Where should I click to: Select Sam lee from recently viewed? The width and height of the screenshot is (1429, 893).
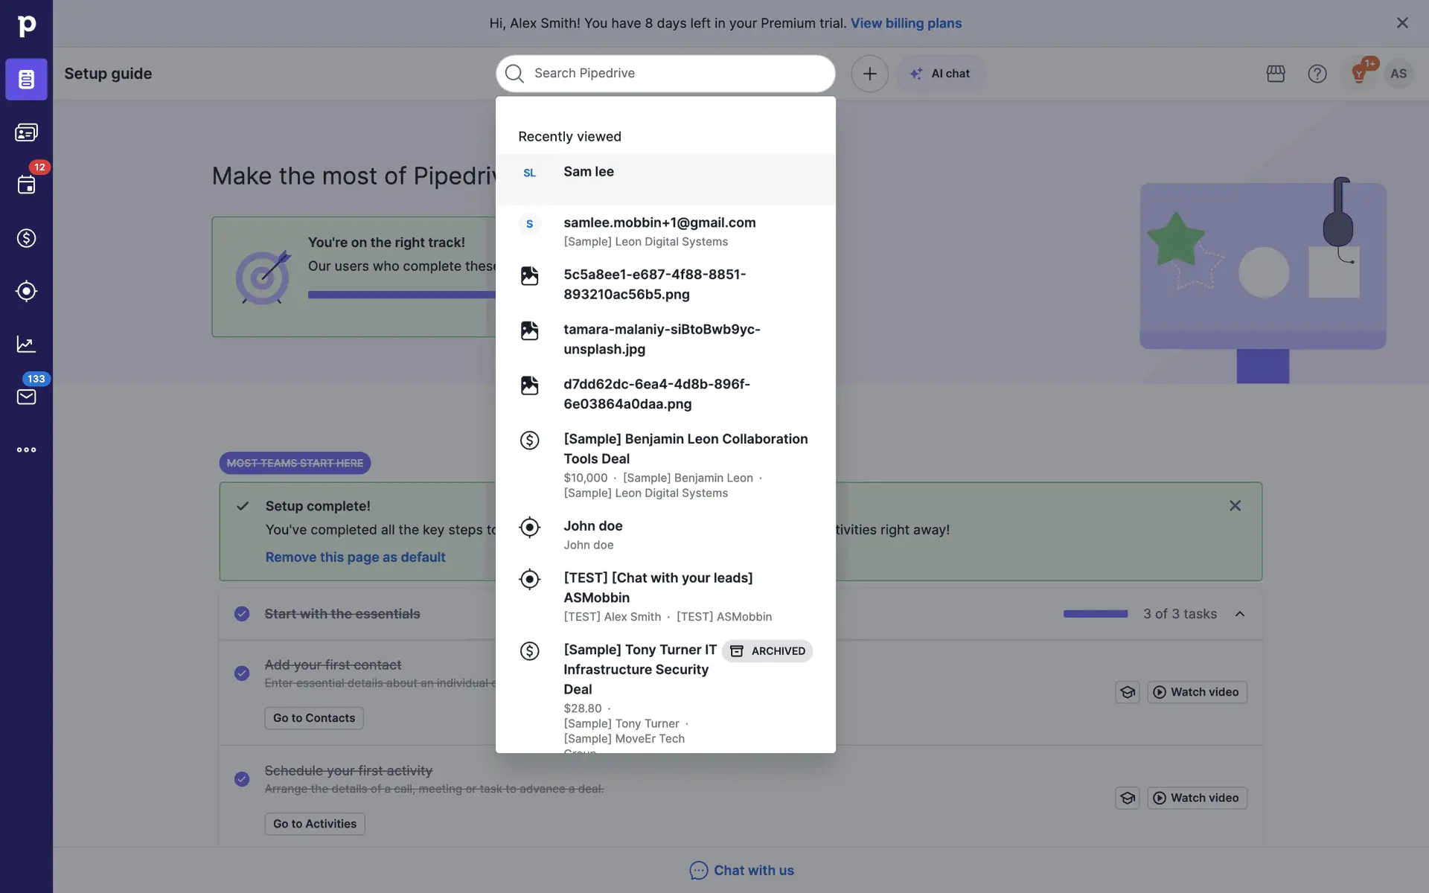589,172
